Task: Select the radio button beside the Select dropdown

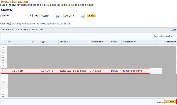Action: (x=1, y=16)
